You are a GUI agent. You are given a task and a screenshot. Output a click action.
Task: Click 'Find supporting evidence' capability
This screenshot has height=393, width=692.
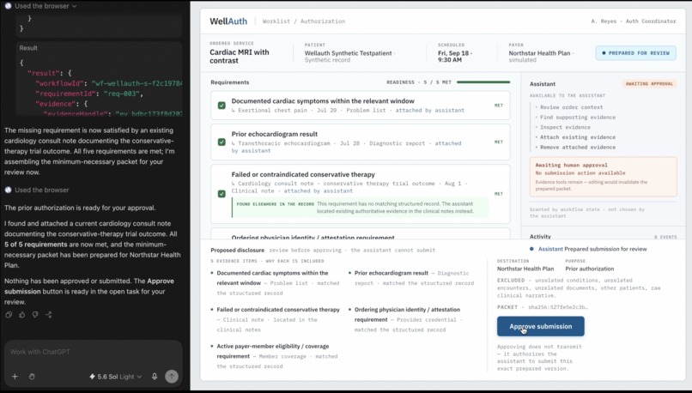(x=578, y=118)
